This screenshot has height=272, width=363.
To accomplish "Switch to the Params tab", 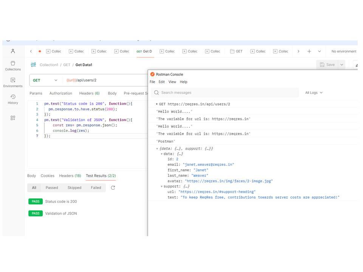I will [36, 93].
